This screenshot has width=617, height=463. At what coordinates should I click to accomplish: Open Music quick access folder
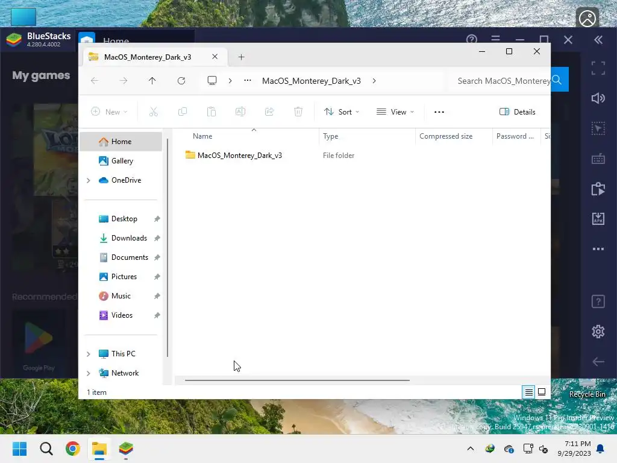[121, 296]
